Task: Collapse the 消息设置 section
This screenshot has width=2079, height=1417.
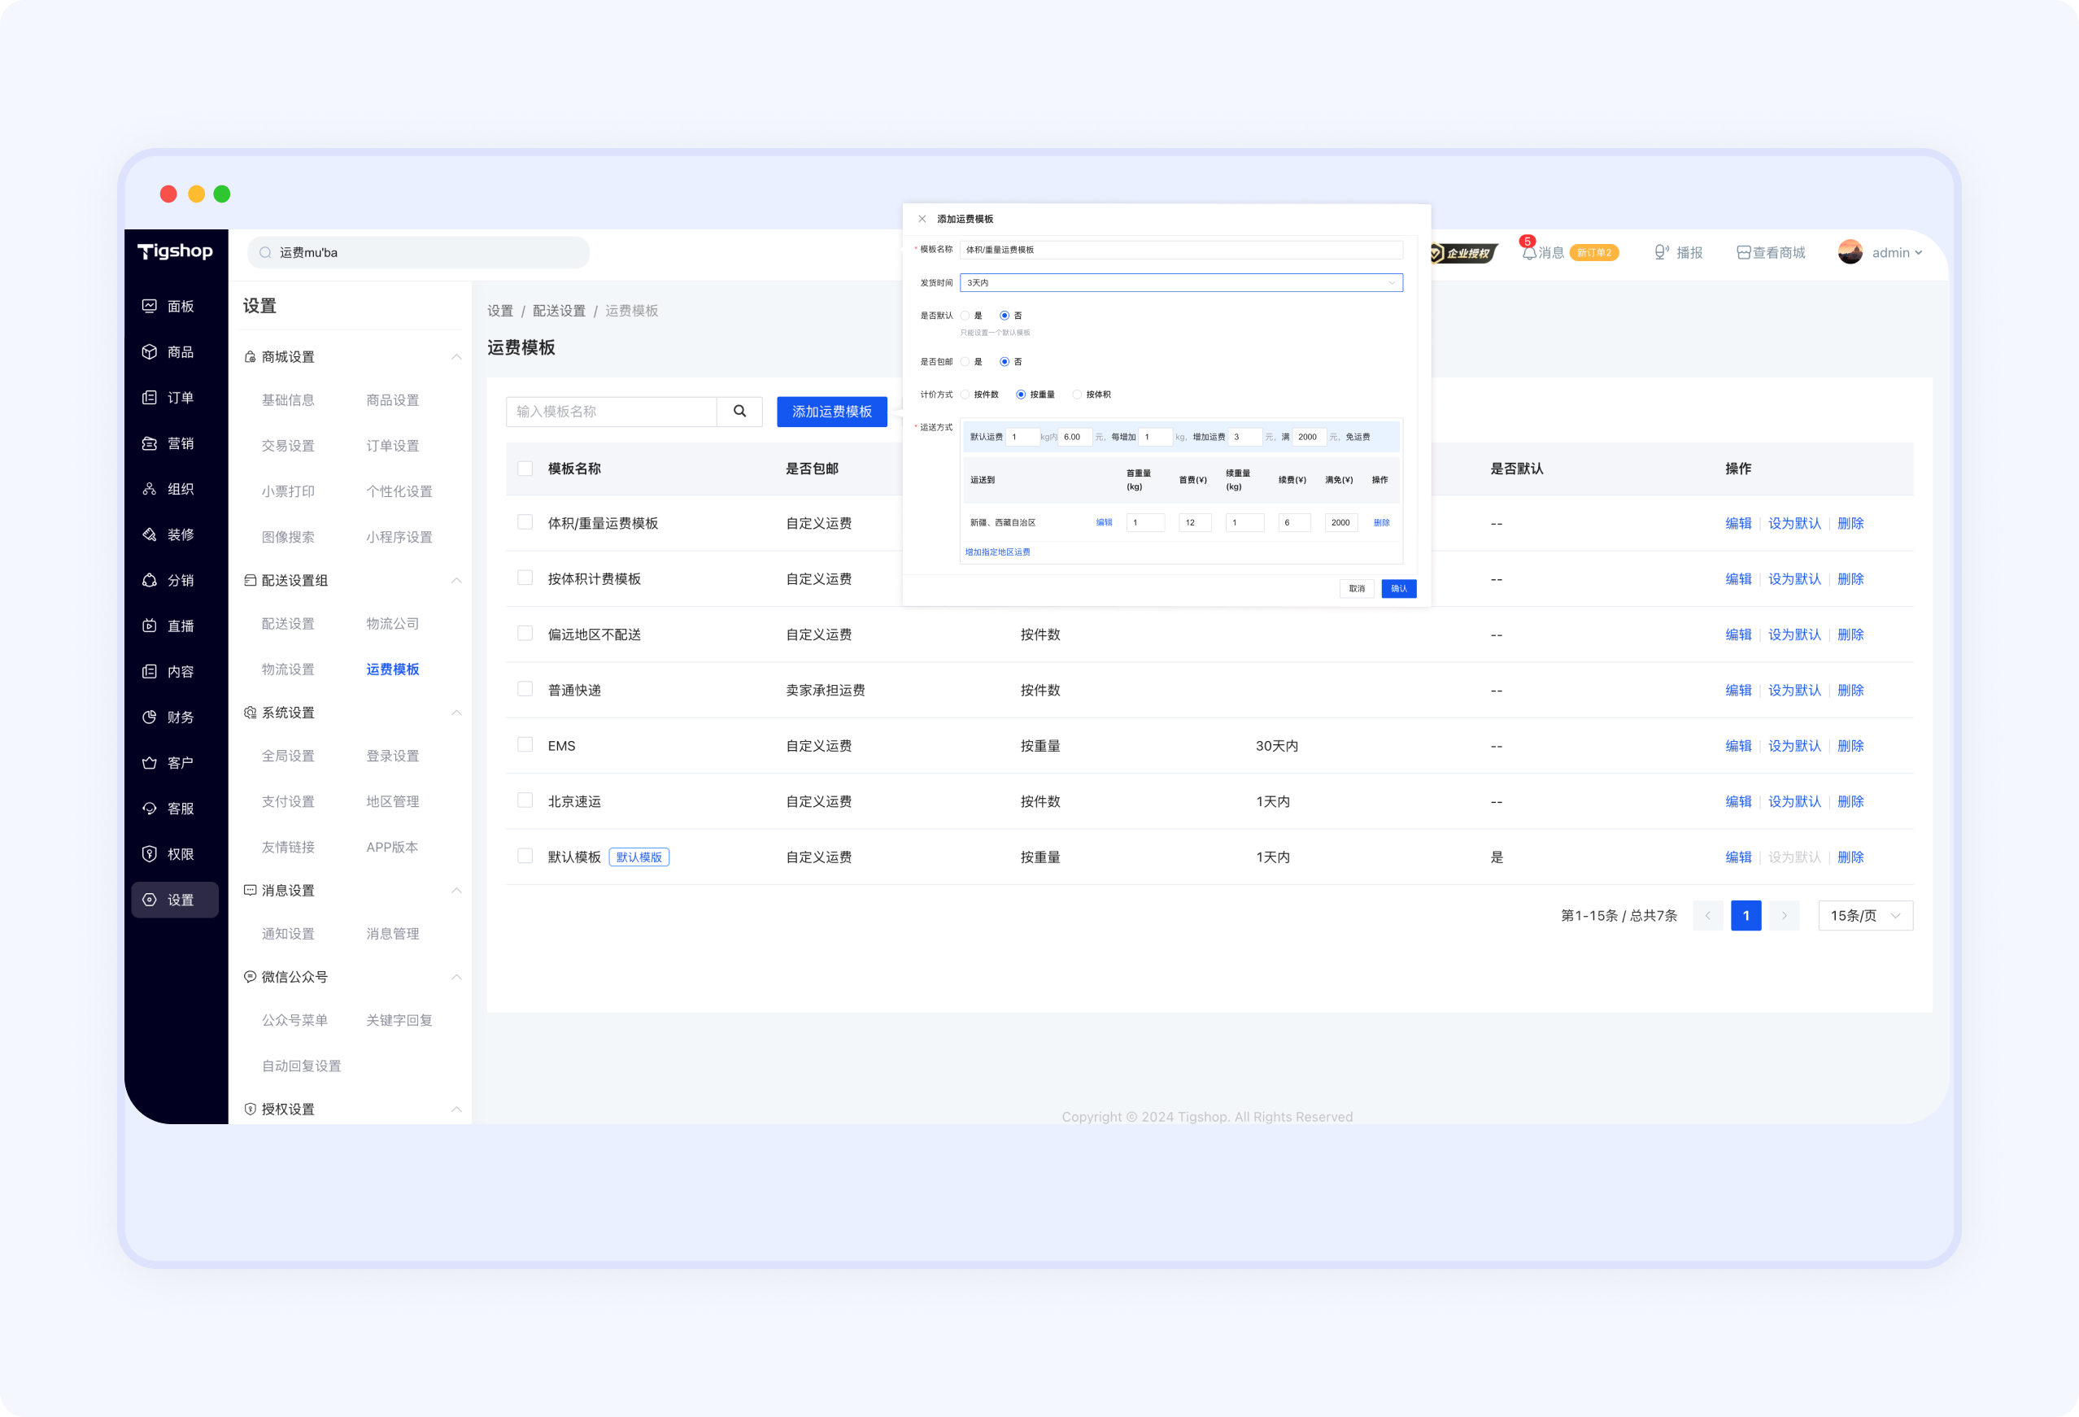Action: tap(456, 890)
